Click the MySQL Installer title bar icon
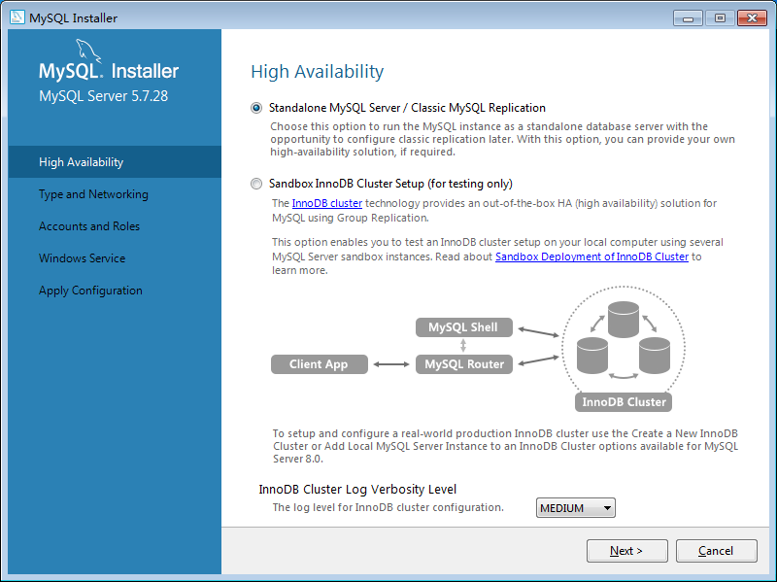Image resolution: width=777 pixels, height=582 pixels. [x=17, y=17]
